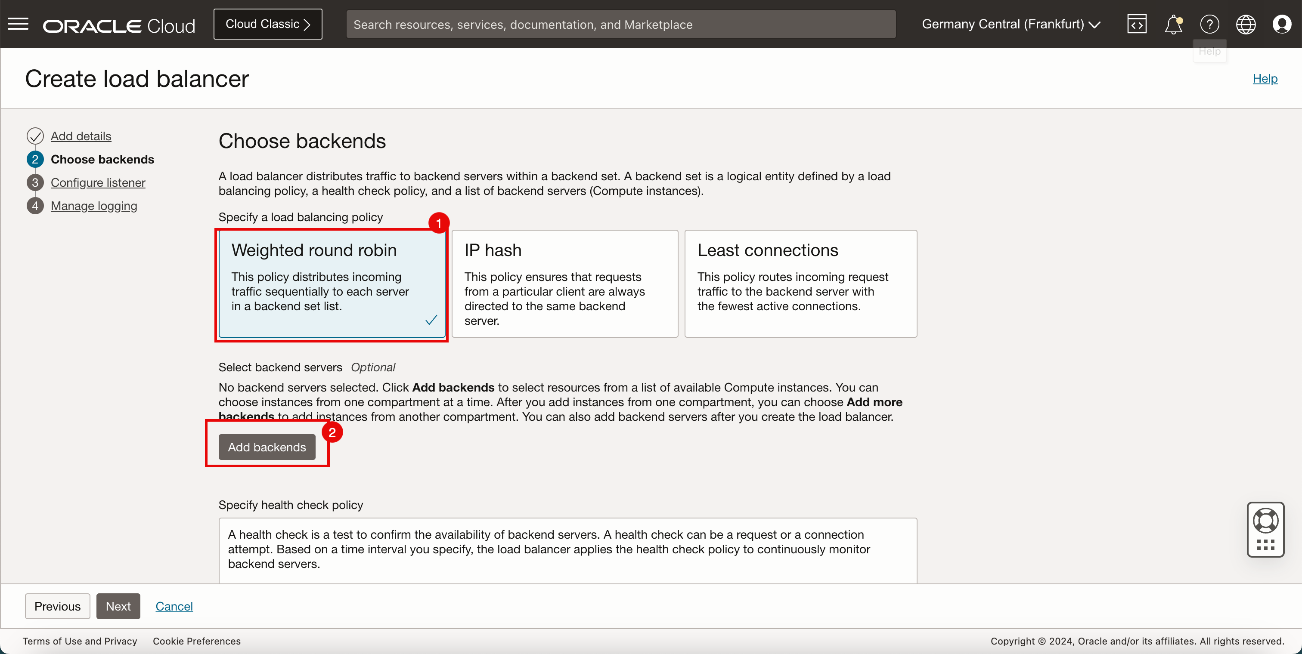Select IP hash load balancing policy
The image size is (1302, 654).
tap(567, 284)
